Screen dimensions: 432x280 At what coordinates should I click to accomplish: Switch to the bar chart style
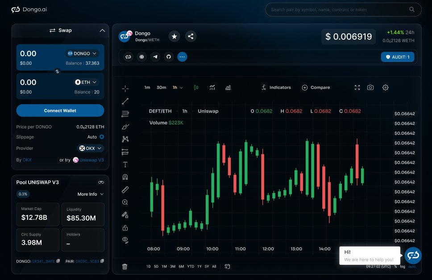click(228, 87)
